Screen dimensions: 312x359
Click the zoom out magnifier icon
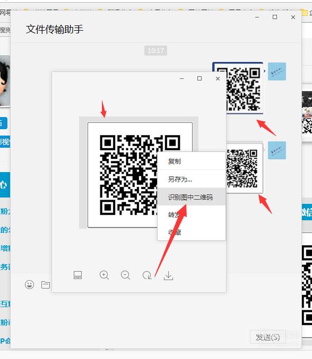tap(125, 275)
